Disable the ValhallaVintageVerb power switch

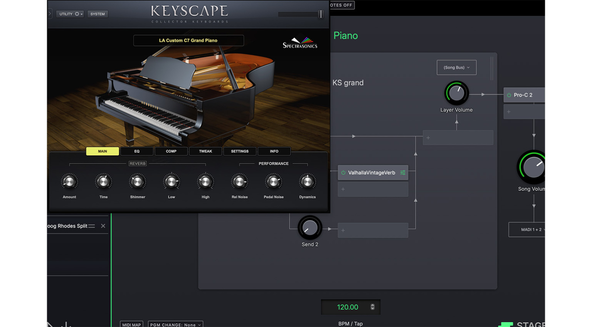coord(344,172)
